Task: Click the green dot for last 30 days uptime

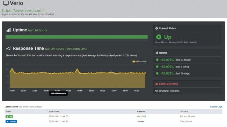Action: coord(157,73)
